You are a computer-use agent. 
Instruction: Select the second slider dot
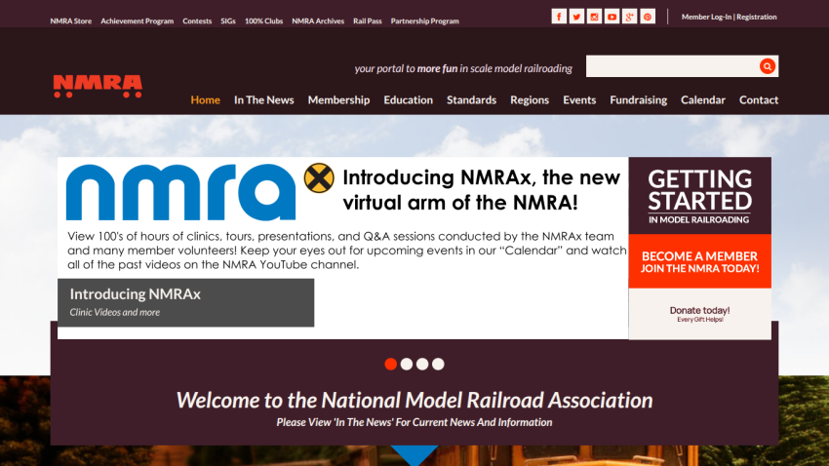coord(407,364)
